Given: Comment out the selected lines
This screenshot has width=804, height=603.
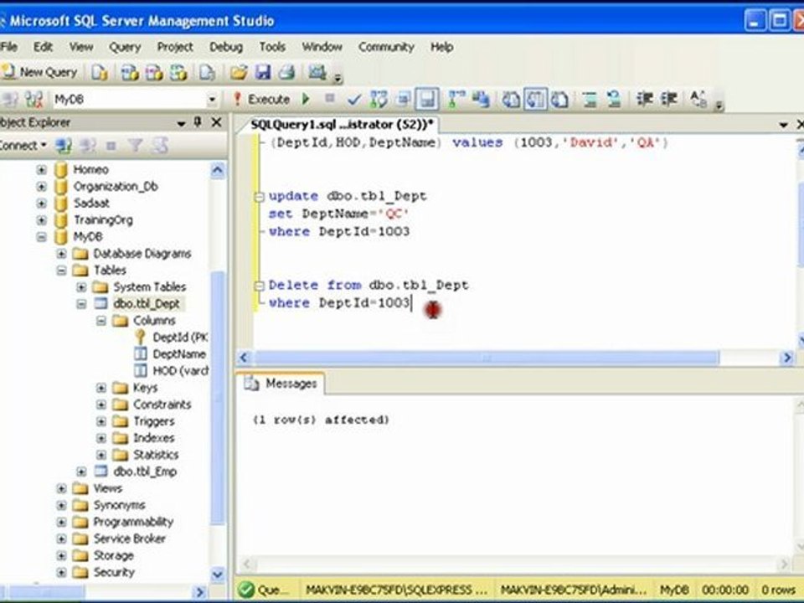Looking at the screenshot, I should pyautogui.click(x=590, y=99).
